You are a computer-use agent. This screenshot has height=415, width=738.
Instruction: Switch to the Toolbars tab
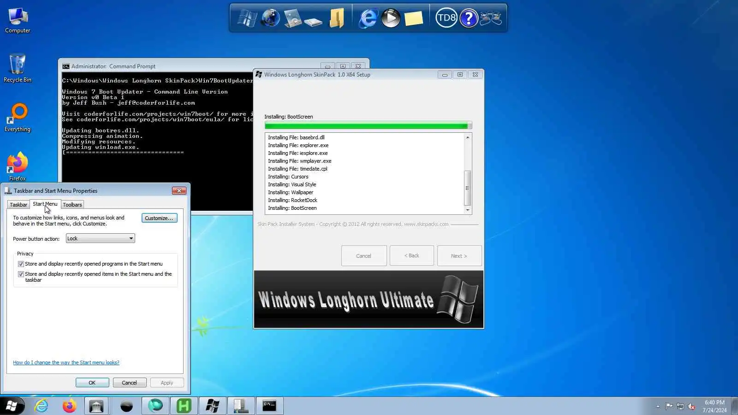tap(72, 205)
